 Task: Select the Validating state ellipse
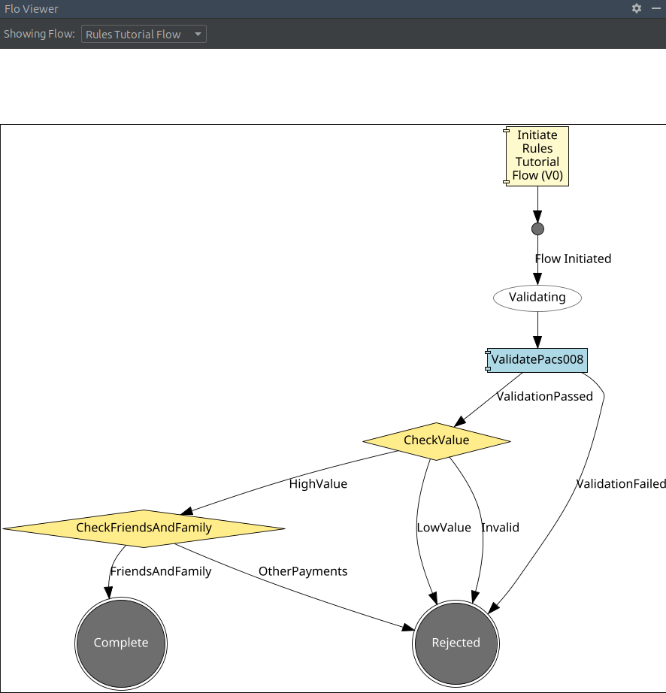coord(537,298)
